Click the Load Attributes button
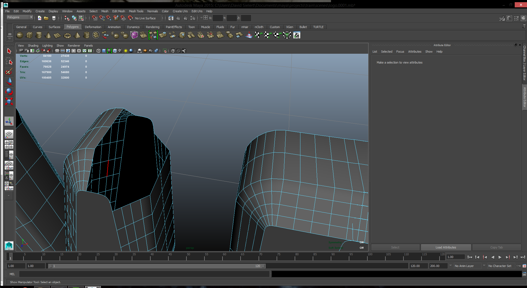 tap(446, 247)
